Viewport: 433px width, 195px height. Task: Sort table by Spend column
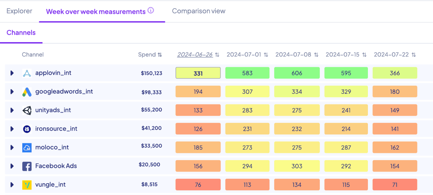[160, 55]
